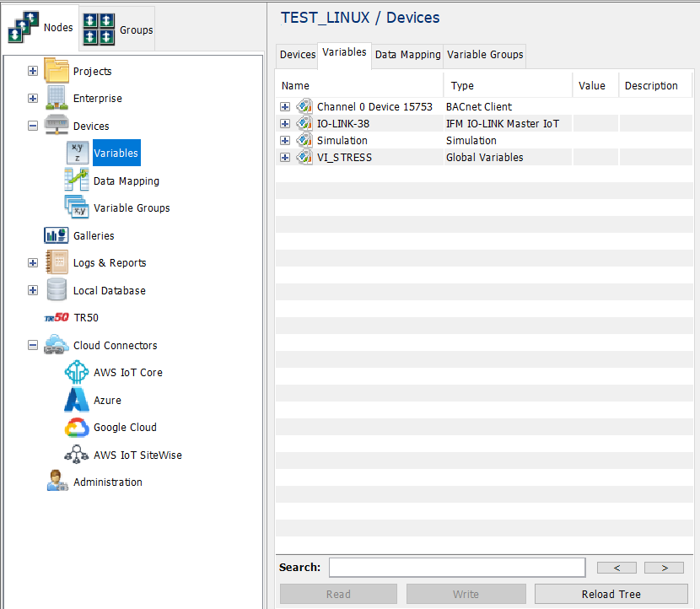Click the TR50 logo icon

[56, 318]
